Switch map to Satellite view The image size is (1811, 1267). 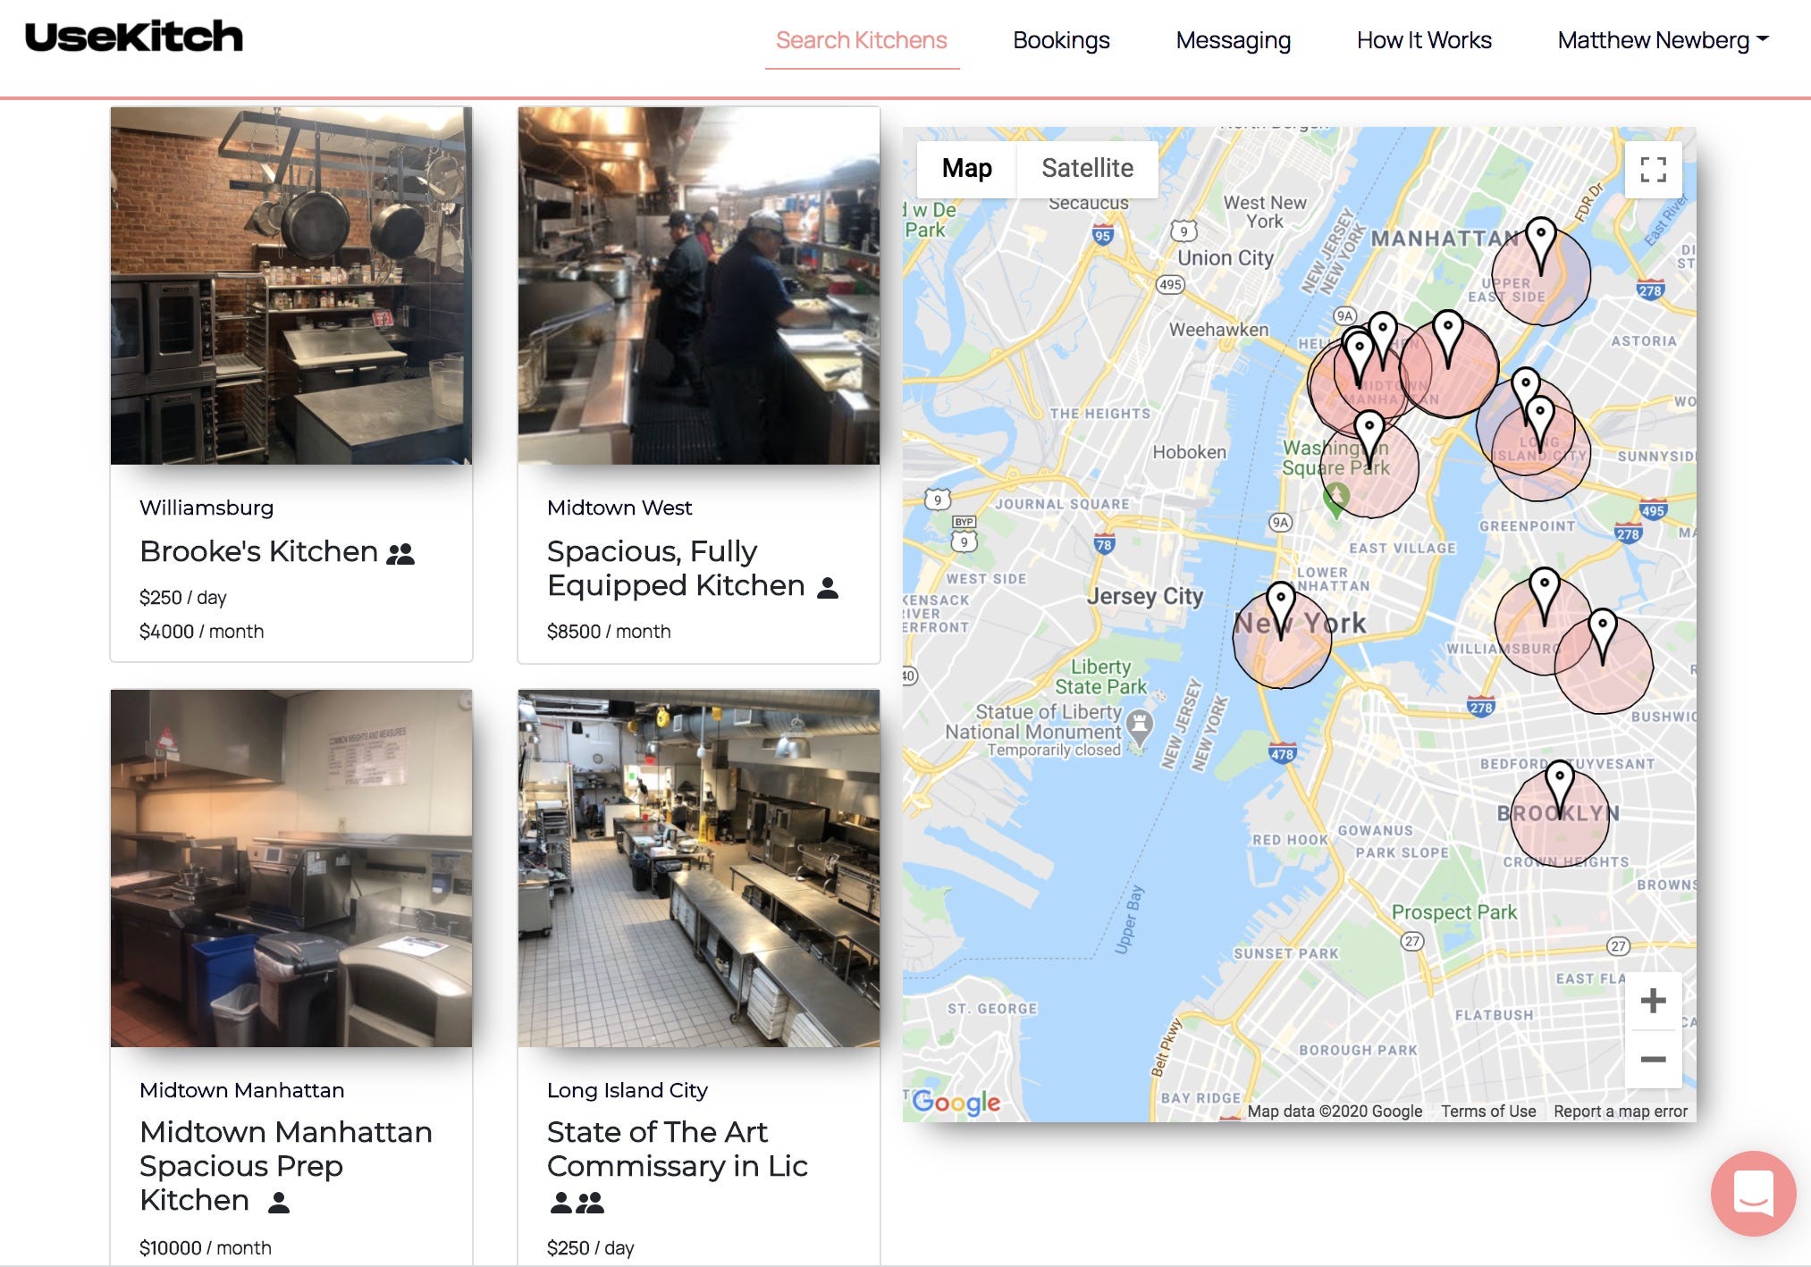(x=1087, y=168)
